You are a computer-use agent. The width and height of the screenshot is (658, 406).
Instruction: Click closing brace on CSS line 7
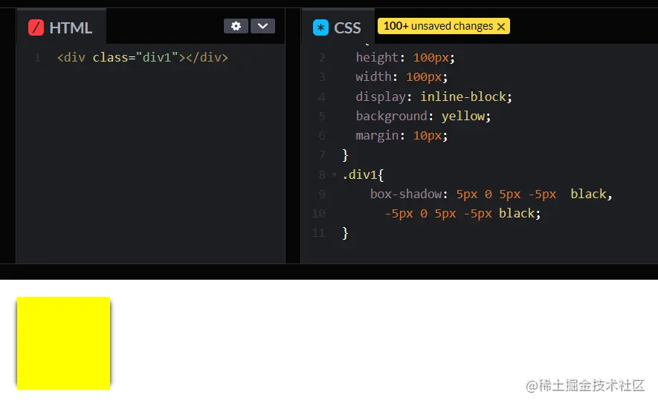pyautogui.click(x=345, y=155)
